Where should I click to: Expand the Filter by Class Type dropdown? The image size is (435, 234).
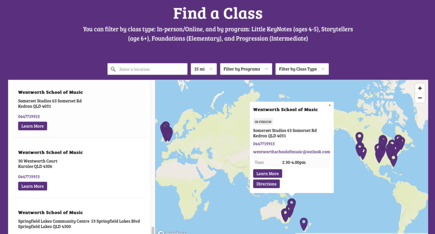[302, 69]
